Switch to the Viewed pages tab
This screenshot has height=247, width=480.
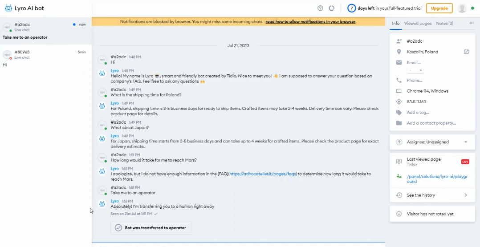[x=418, y=24]
